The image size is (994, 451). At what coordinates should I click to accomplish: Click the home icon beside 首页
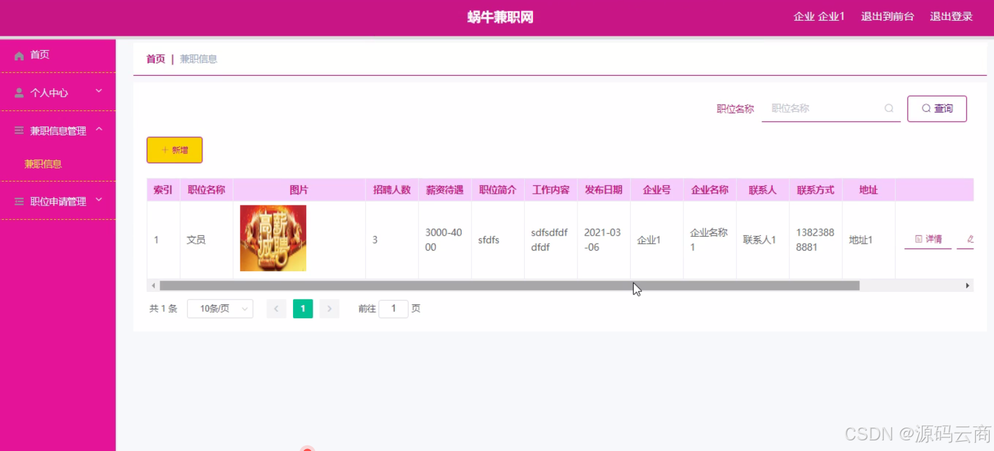point(19,56)
